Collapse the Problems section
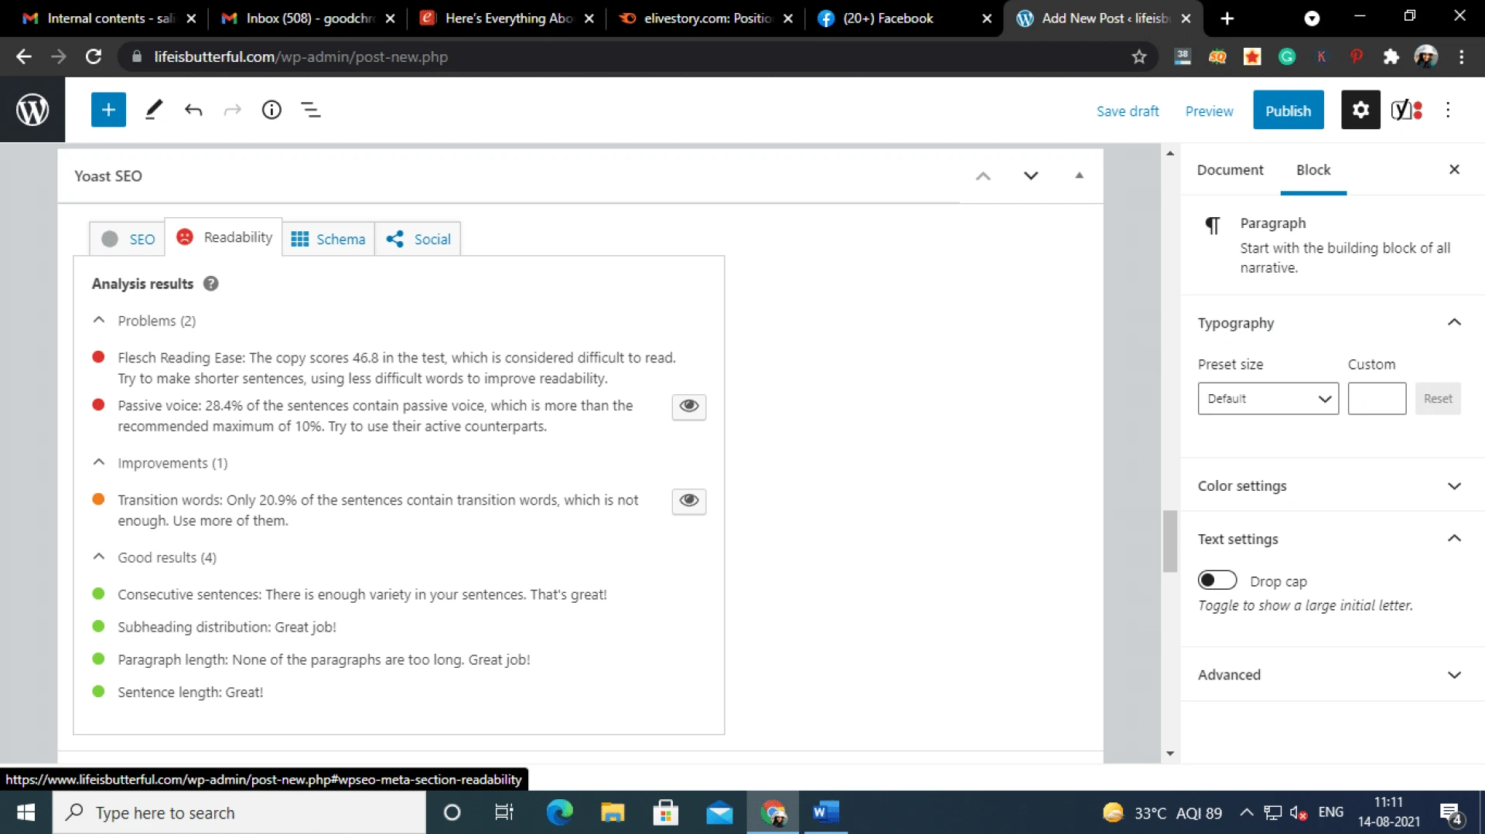This screenshot has height=834, width=1485. 99,320
